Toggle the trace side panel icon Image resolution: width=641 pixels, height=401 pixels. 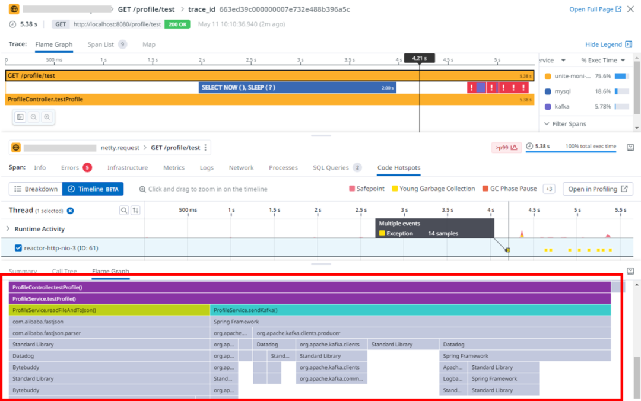point(20,117)
